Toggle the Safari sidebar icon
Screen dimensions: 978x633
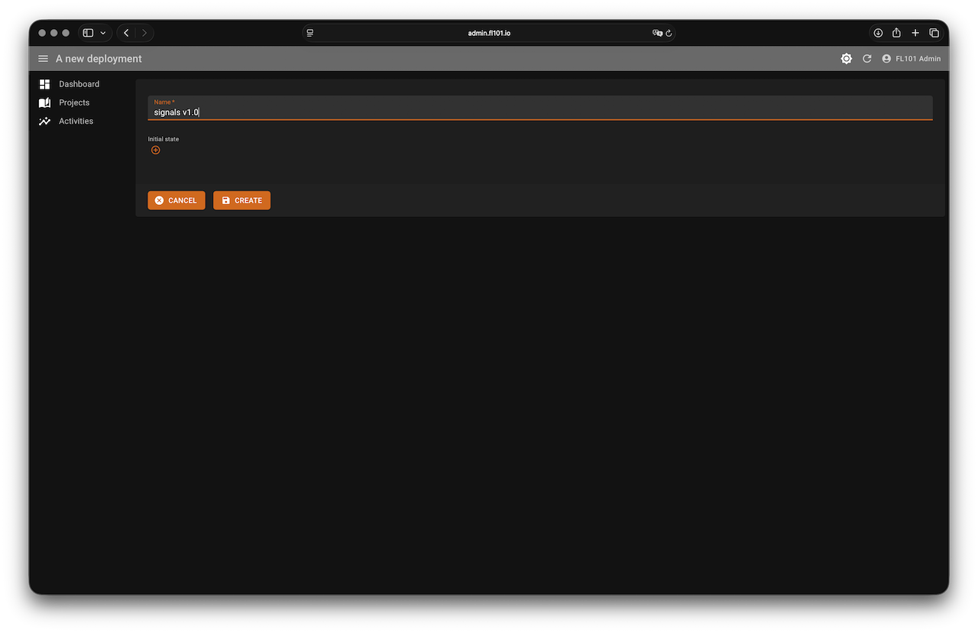pyautogui.click(x=88, y=33)
